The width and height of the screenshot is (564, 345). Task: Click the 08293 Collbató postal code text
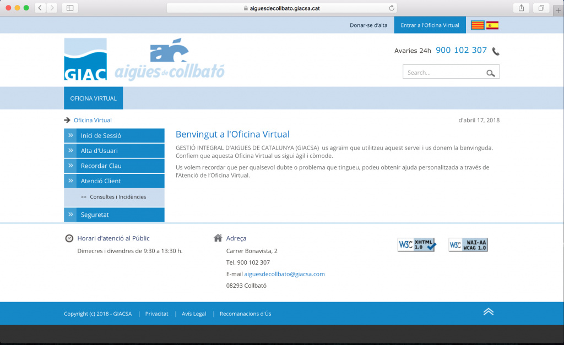(246, 286)
